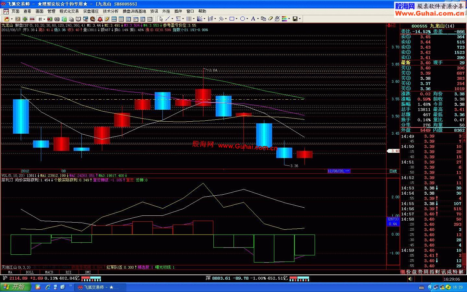Click the vertical split window layout icon
467x292 pixels.
click(121, 19)
